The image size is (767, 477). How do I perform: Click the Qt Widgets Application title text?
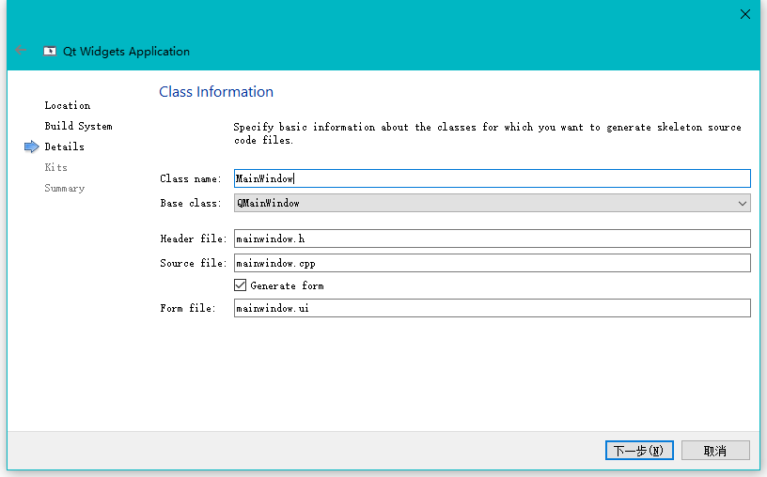(126, 52)
